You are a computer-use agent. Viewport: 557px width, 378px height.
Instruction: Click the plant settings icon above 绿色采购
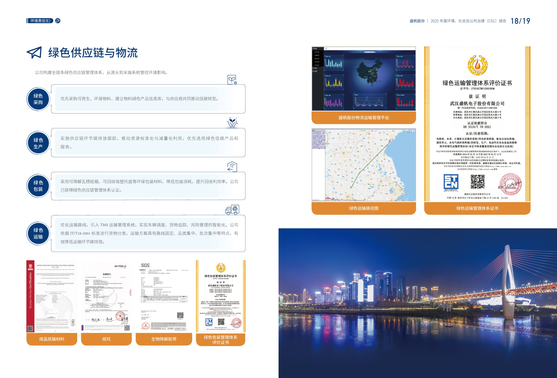click(232, 80)
